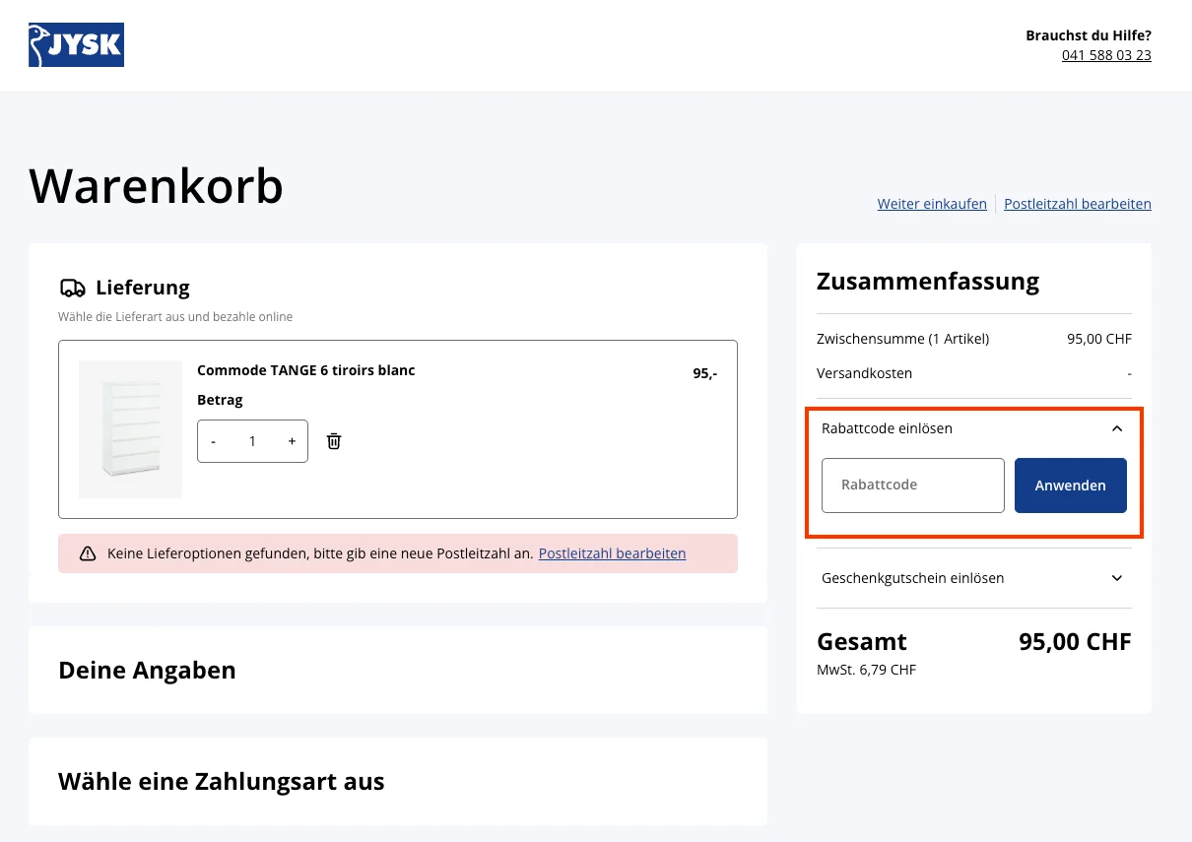This screenshot has width=1192, height=842.
Task: Open Postleitzahl bearbeiten at the top right
Action: [x=1077, y=204]
